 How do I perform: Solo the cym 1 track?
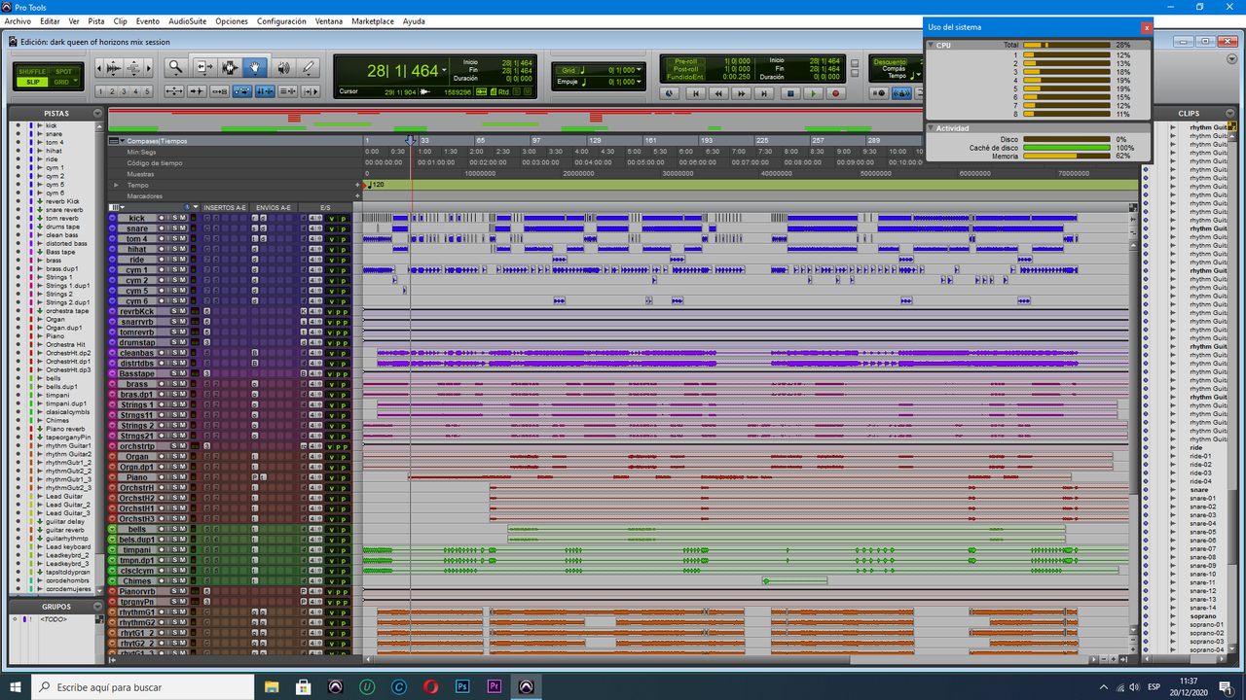[175, 270]
